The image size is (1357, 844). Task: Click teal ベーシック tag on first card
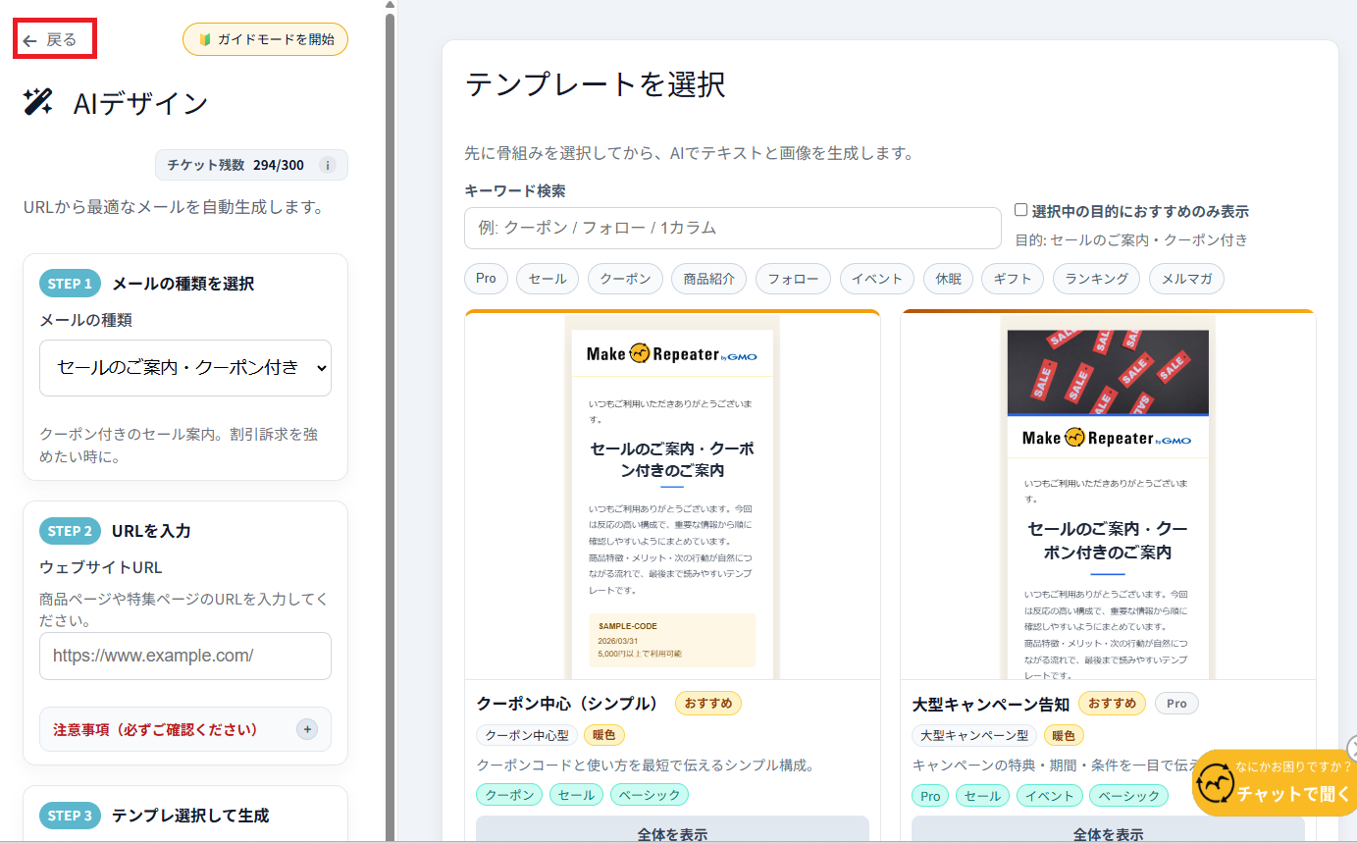pos(650,795)
